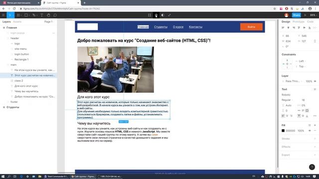This screenshot has height=179, width=319.
Task: Click text align center icon
Action: coord(287,116)
